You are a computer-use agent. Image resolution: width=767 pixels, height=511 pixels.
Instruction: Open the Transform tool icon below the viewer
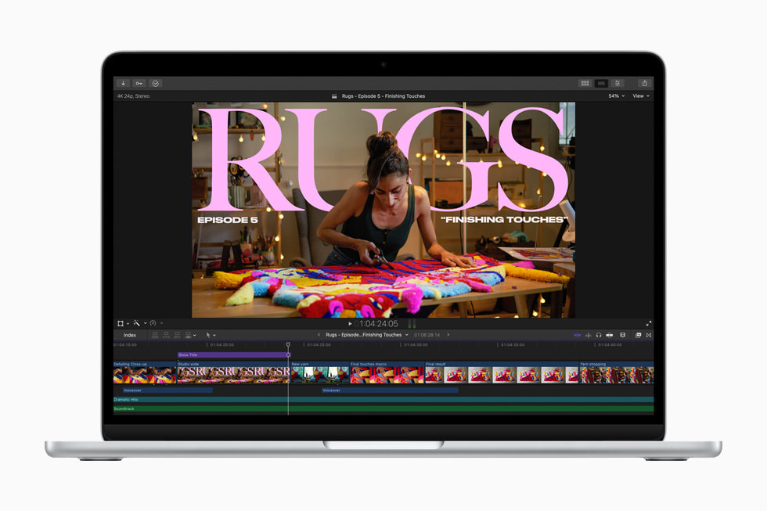click(x=120, y=322)
